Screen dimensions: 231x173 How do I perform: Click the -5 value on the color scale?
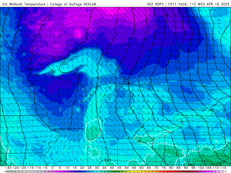(45, 168)
